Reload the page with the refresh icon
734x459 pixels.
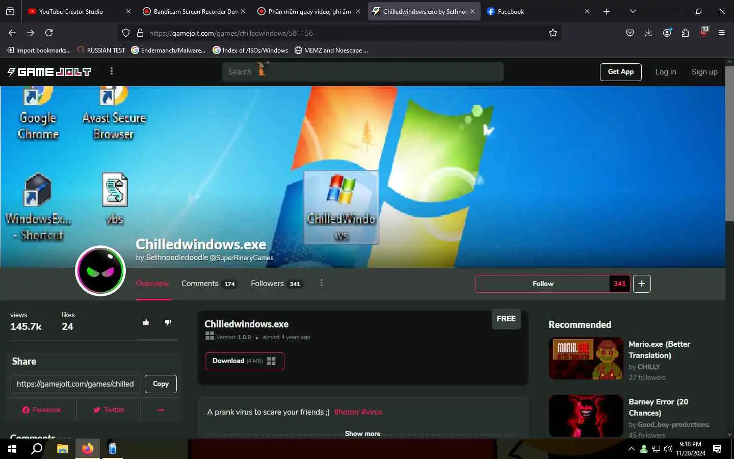pyautogui.click(x=49, y=33)
